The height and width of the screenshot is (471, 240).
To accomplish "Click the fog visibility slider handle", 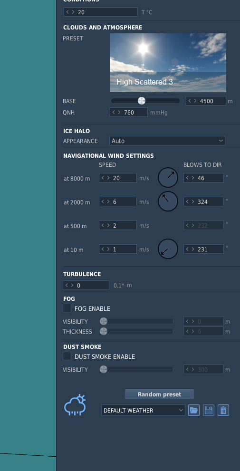I will click(x=103, y=321).
